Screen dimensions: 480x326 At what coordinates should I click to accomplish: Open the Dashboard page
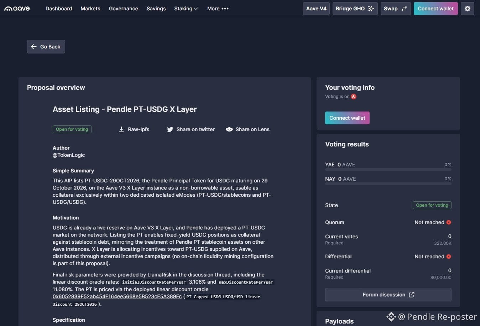(59, 9)
